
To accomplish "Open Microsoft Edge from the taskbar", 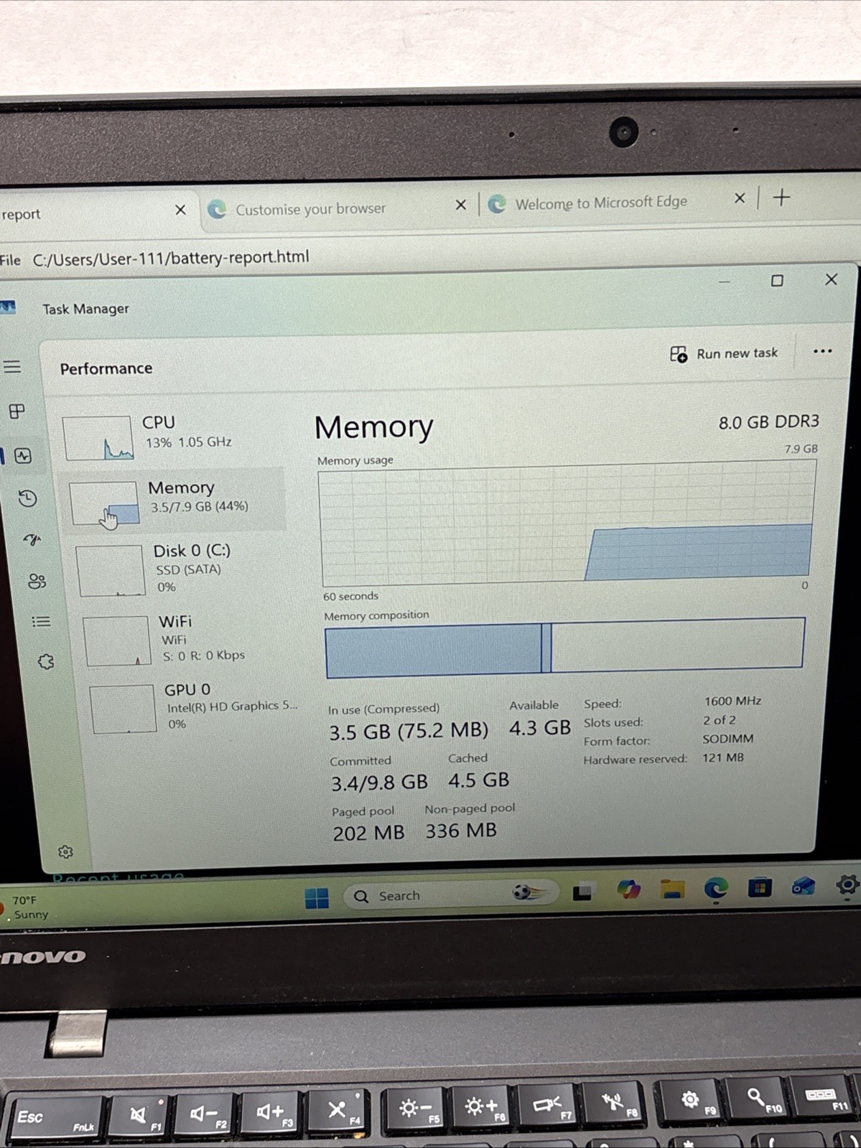I will click(x=715, y=889).
